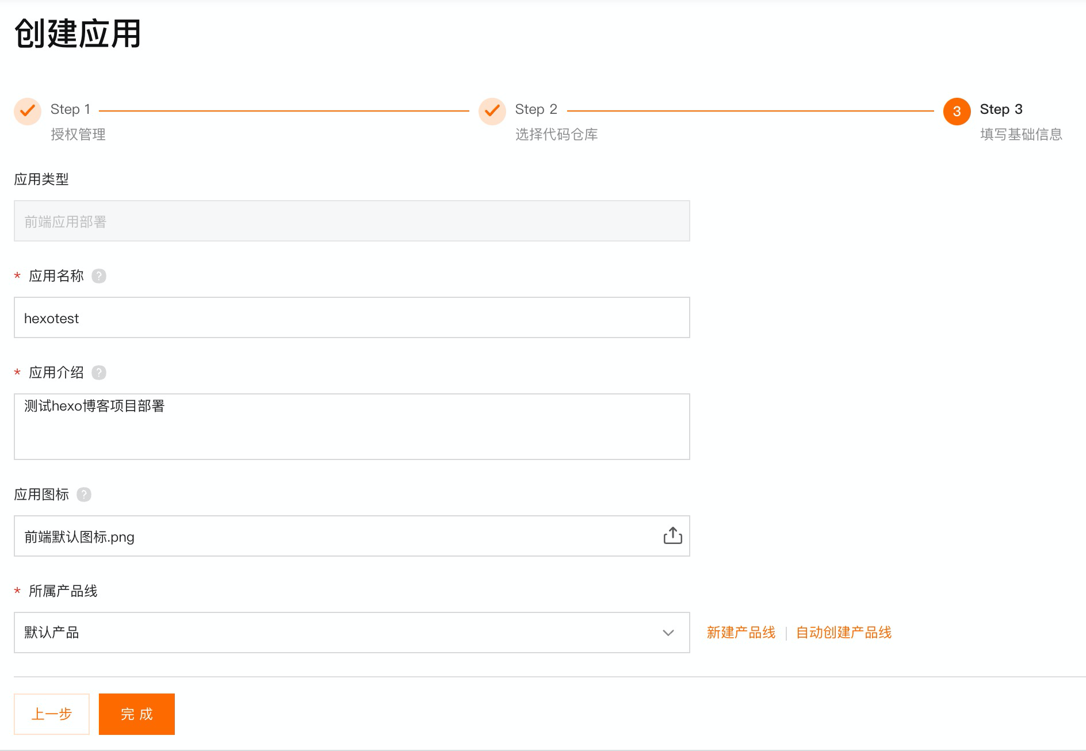
Task: Click the 上一步 button
Action: tap(52, 714)
